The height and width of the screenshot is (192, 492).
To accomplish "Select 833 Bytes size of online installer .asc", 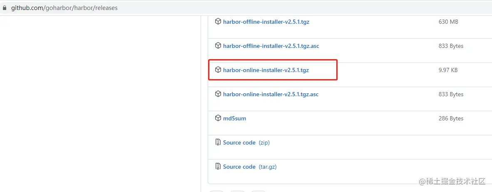I will coord(451,94).
